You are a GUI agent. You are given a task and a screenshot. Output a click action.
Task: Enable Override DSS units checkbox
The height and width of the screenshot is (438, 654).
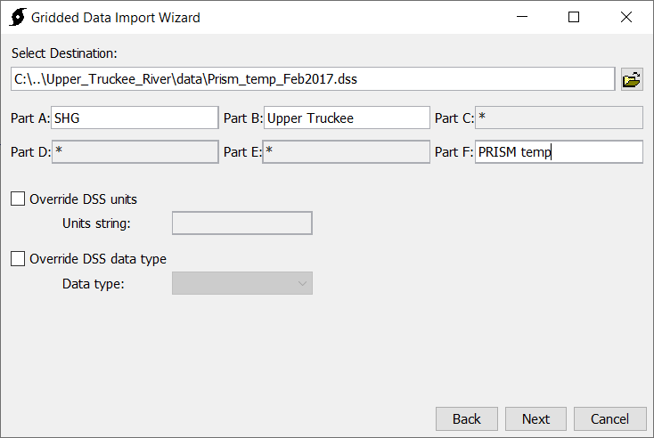pyautogui.click(x=18, y=199)
